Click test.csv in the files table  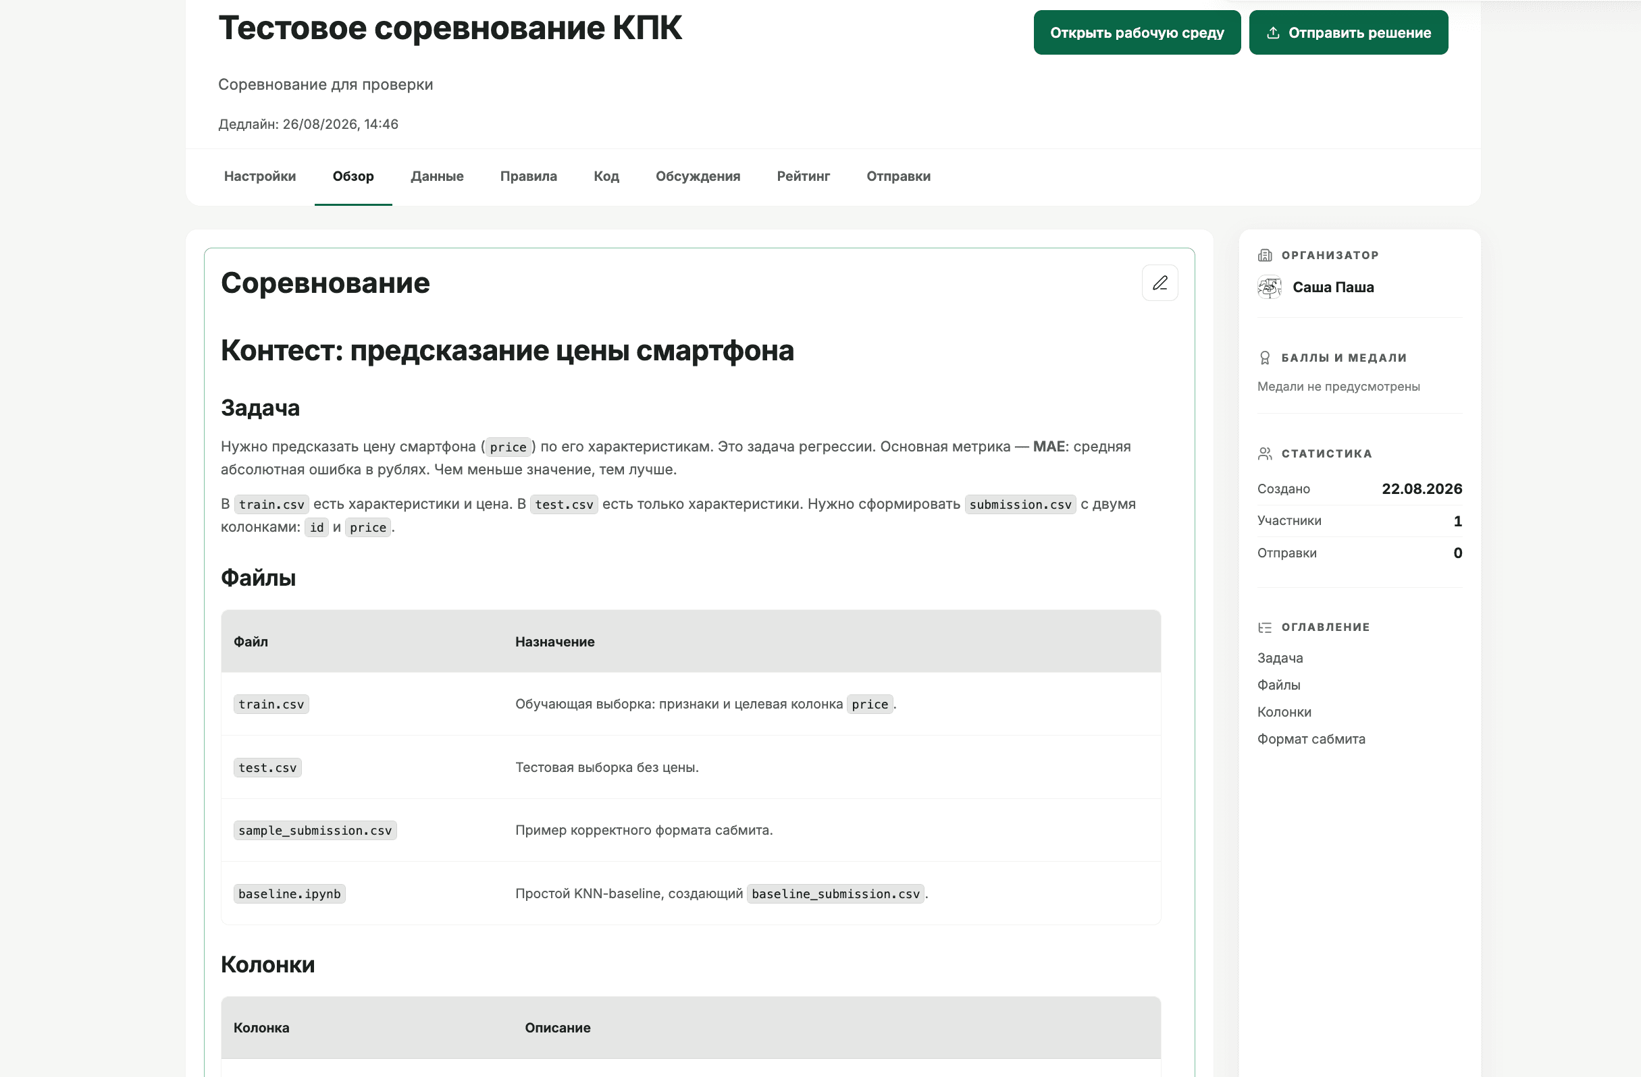(x=267, y=768)
